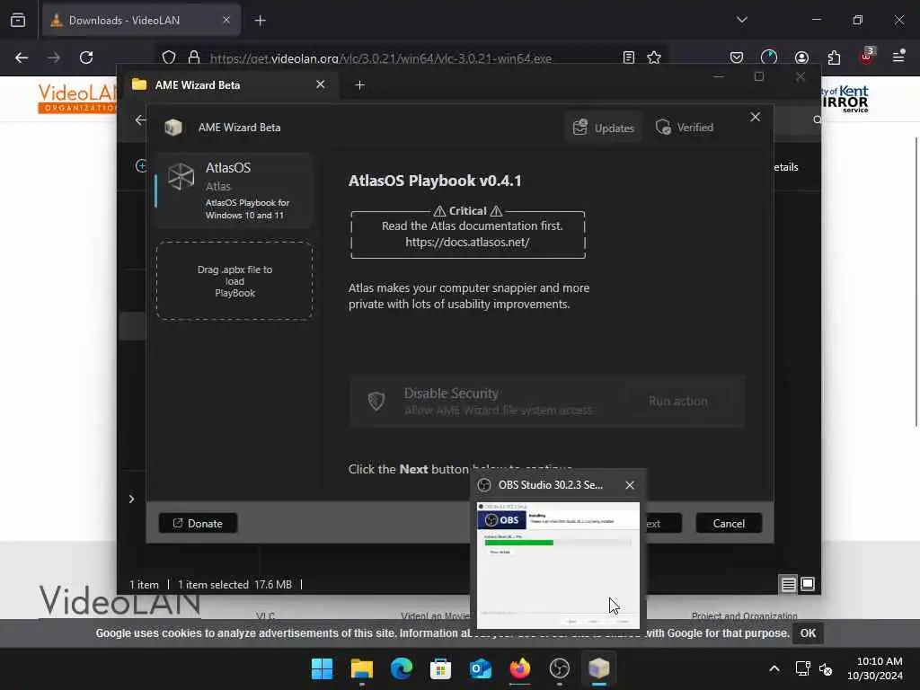Click the AtlasOS cube logo icon

click(x=181, y=176)
